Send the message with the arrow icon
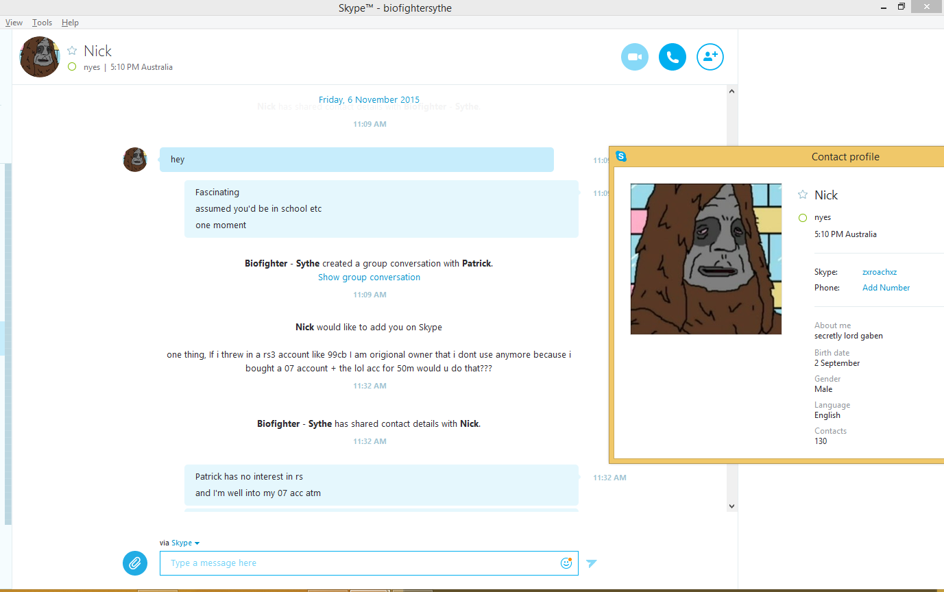 [x=592, y=563]
